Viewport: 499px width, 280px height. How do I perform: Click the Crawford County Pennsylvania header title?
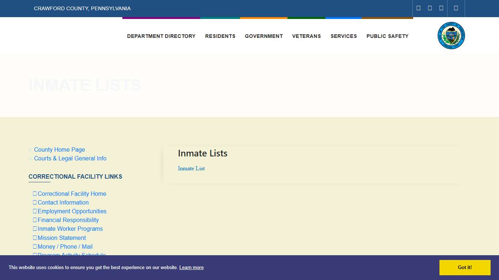pyautogui.click(x=82, y=8)
